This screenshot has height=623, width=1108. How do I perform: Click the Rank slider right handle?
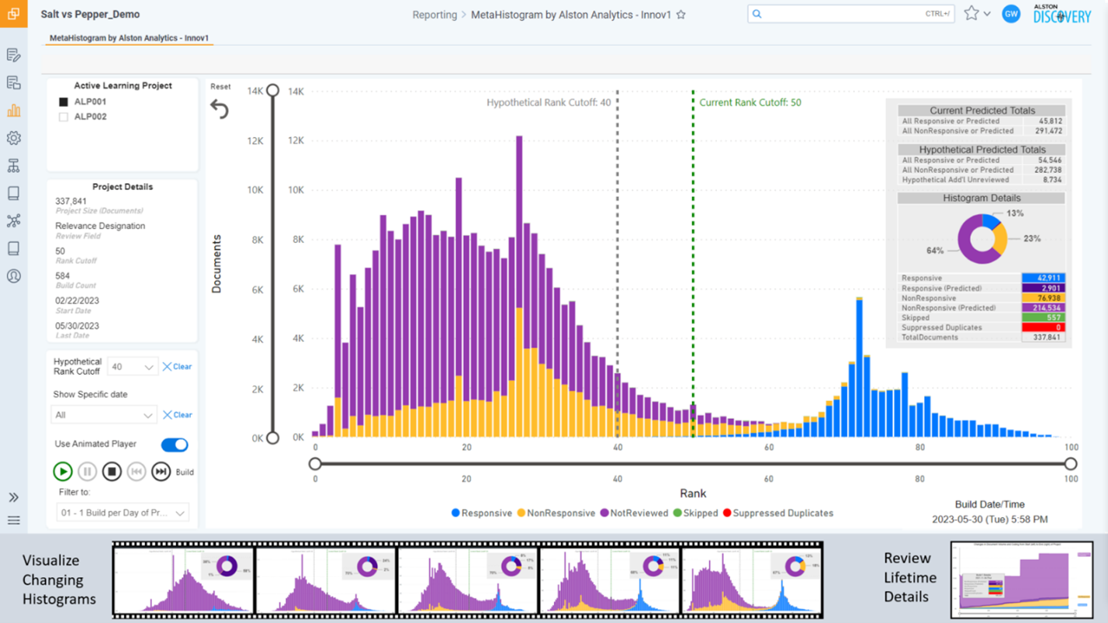click(1070, 464)
